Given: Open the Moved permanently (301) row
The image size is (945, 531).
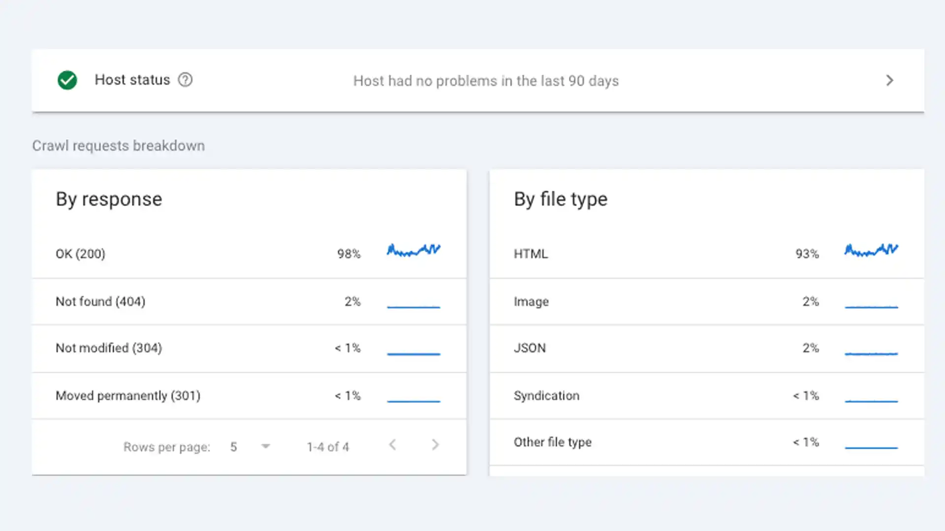Looking at the screenshot, I should point(249,396).
